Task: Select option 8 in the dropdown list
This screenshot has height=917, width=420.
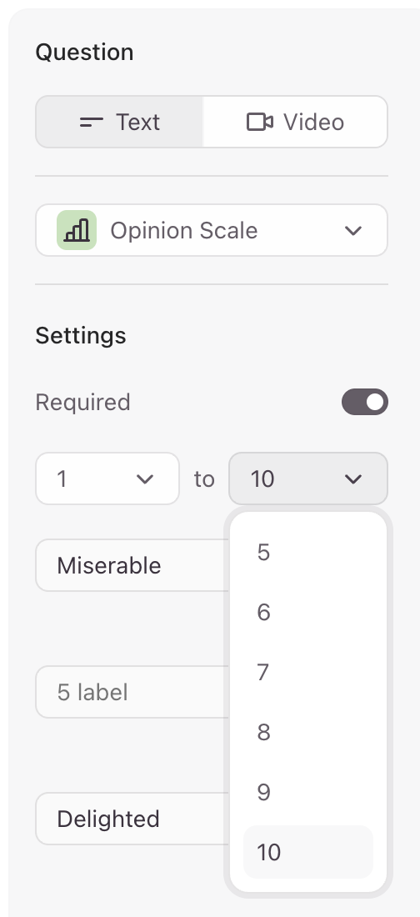Action: (308, 732)
